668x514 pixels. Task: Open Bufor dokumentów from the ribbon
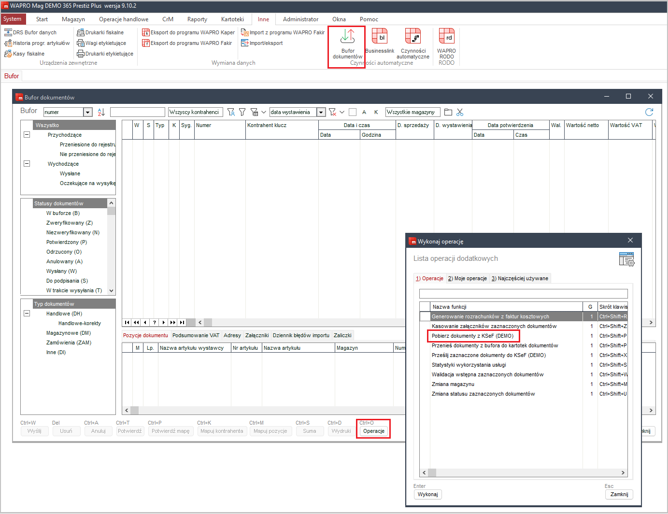[347, 43]
